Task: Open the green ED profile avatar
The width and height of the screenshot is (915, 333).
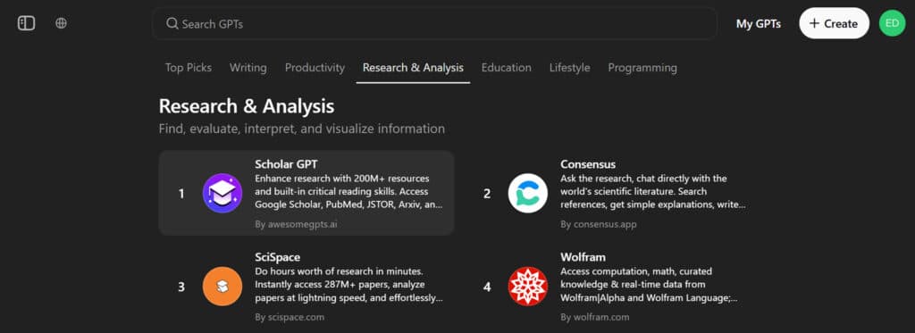Action: [x=892, y=23]
